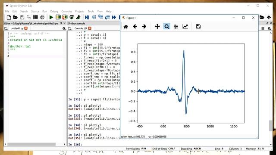Open the File menu
The width and height of the screenshot is (276, 155).
pos(7,11)
